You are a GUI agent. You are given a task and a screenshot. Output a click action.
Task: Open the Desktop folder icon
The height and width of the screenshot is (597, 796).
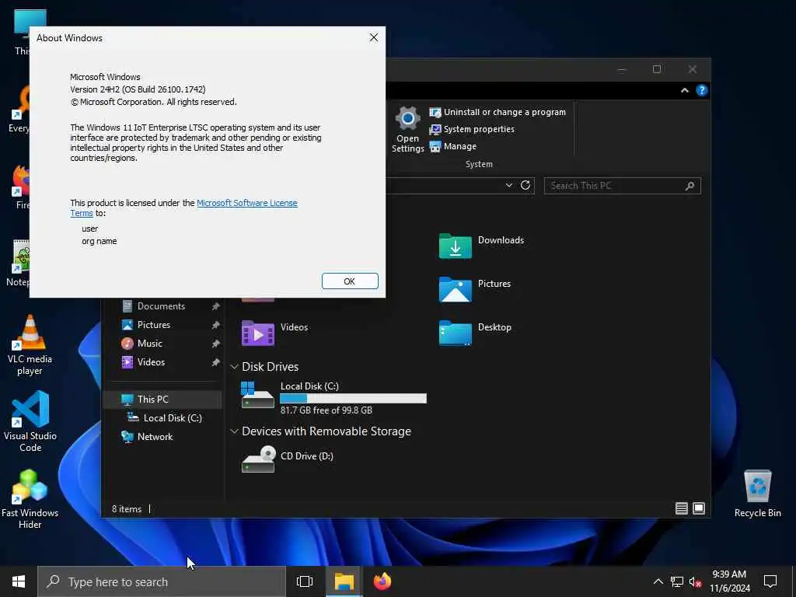point(455,333)
